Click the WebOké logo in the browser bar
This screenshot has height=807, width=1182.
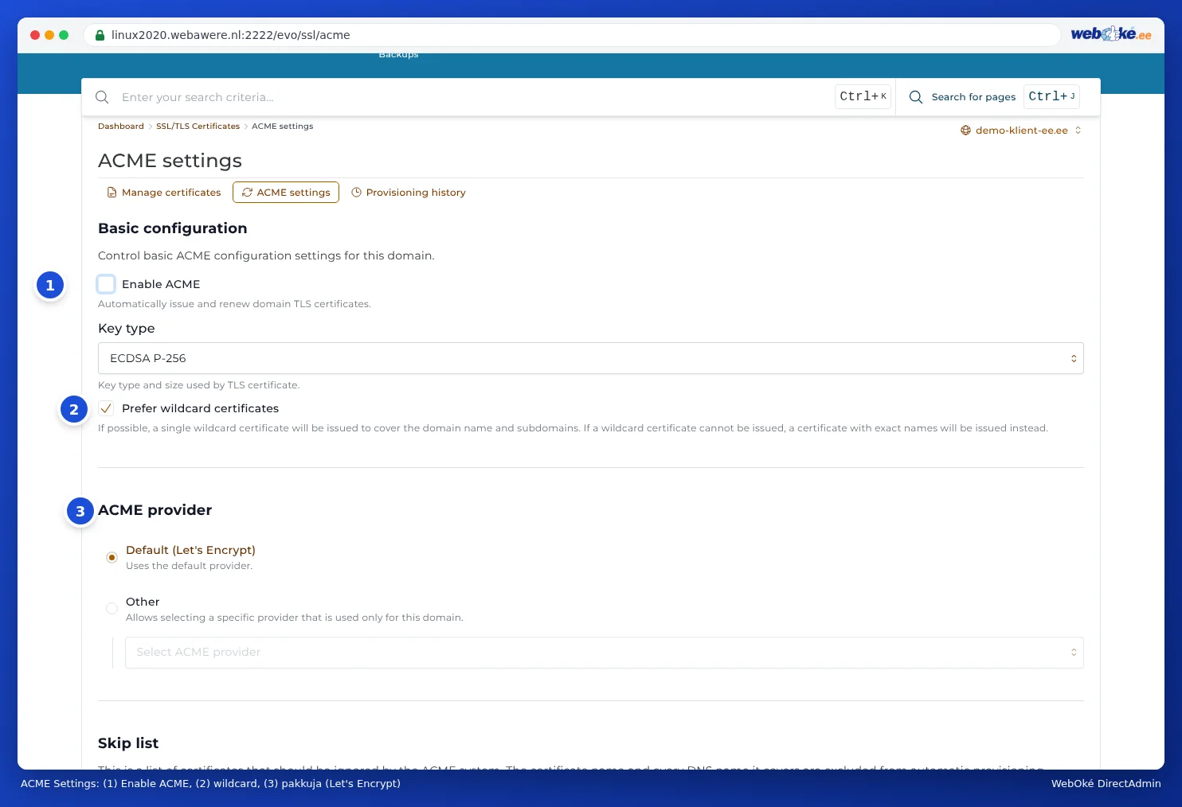point(1111,34)
